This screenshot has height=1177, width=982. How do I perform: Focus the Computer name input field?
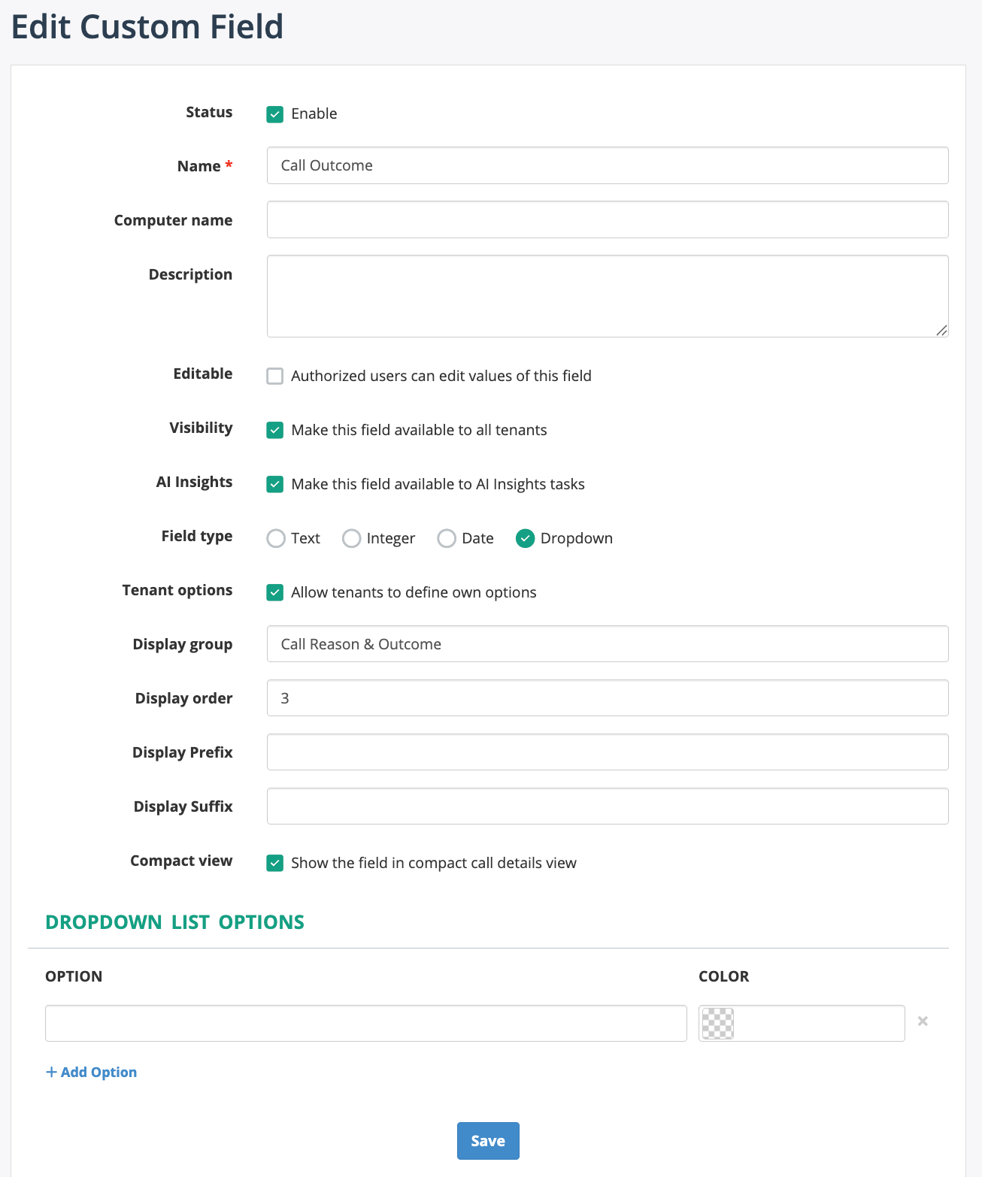[x=607, y=219]
